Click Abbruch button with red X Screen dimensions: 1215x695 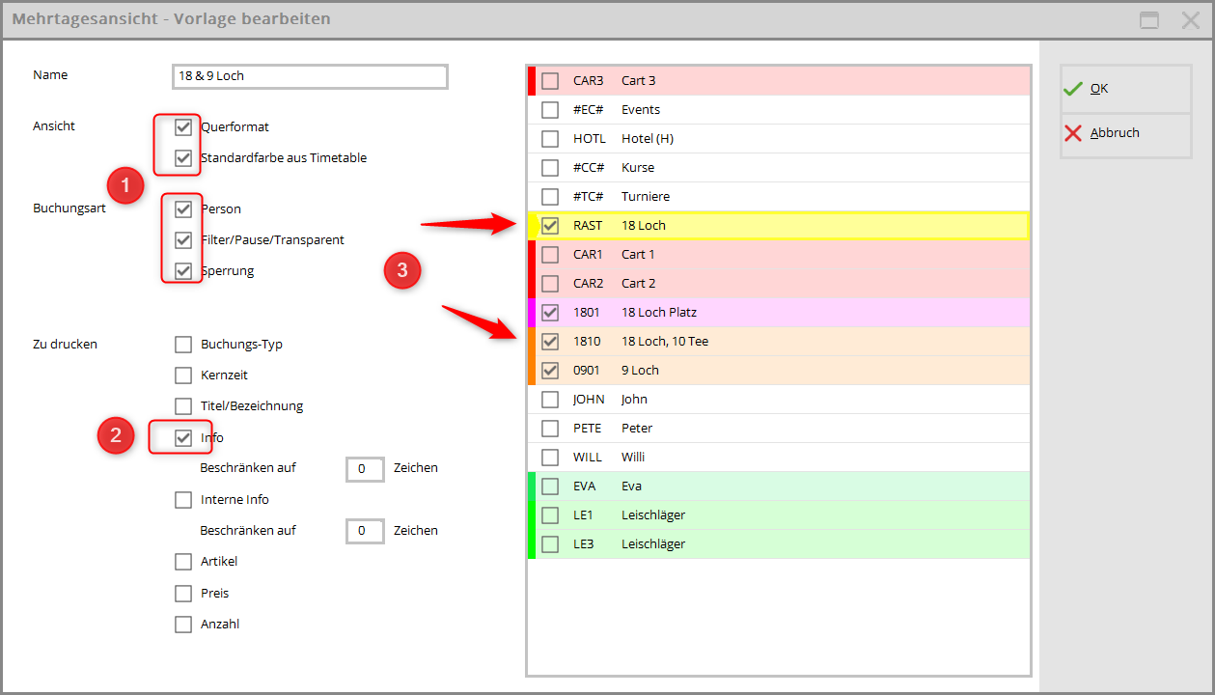coord(1125,133)
